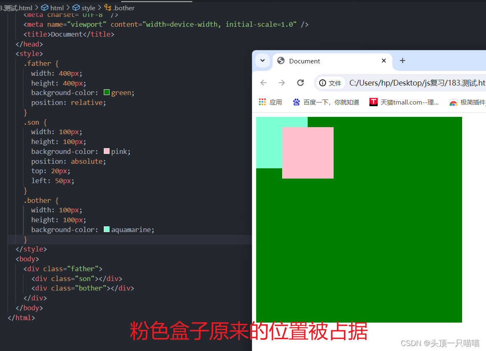
Task: Click the forward navigation arrow in browser
Action: point(282,83)
